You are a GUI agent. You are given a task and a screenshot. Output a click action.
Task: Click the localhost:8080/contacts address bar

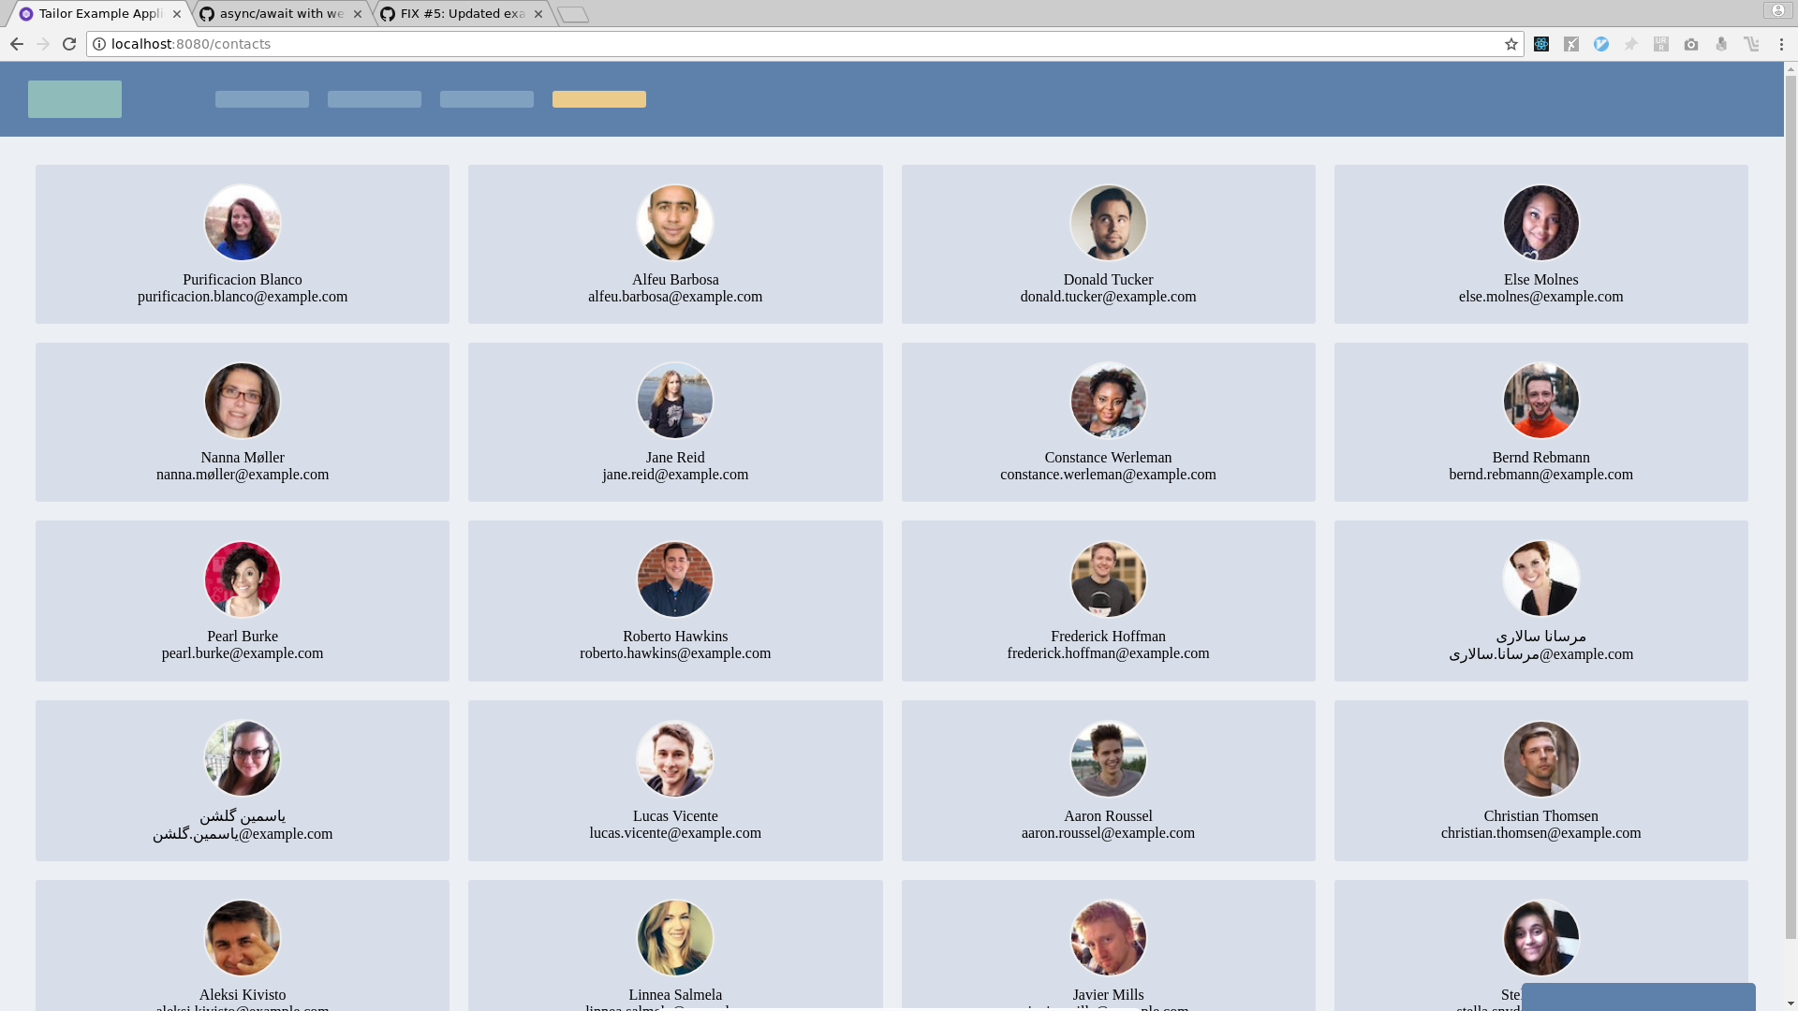click(x=749, y=44)
